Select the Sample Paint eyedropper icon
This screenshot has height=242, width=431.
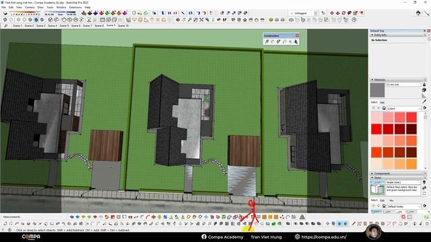pos(424,102)
